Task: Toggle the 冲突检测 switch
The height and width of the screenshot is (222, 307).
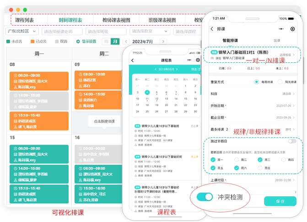Action: coord(205,197)
